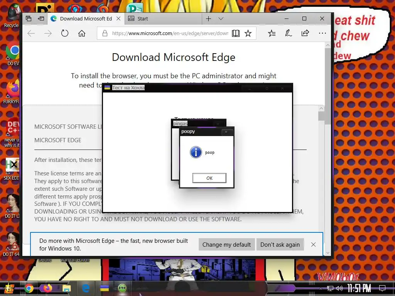
Task: Open Dev-C++ desktop shortcut
Action: click(12, 132)
